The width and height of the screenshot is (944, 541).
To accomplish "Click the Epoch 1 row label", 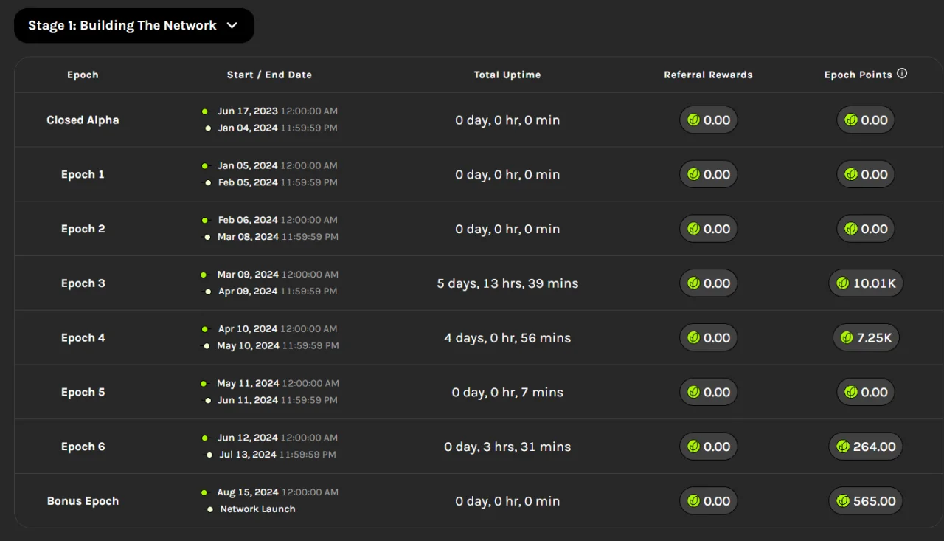I will click(83, 175).
